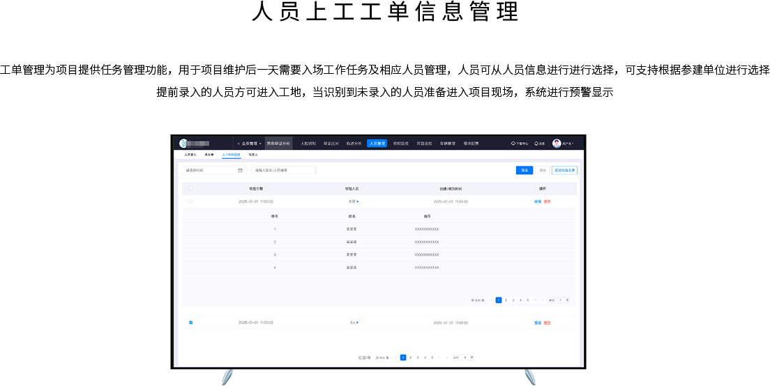Check the first row's unchecked checkbox
Screen dimensions: 770x386
point(190,201)
